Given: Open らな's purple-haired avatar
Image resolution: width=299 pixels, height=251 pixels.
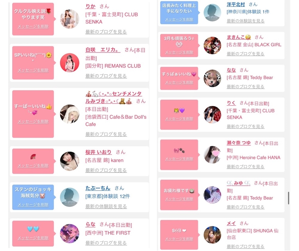Looking at the screenshot, I should pos(70,234).
